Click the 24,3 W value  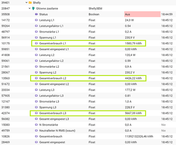129,20
